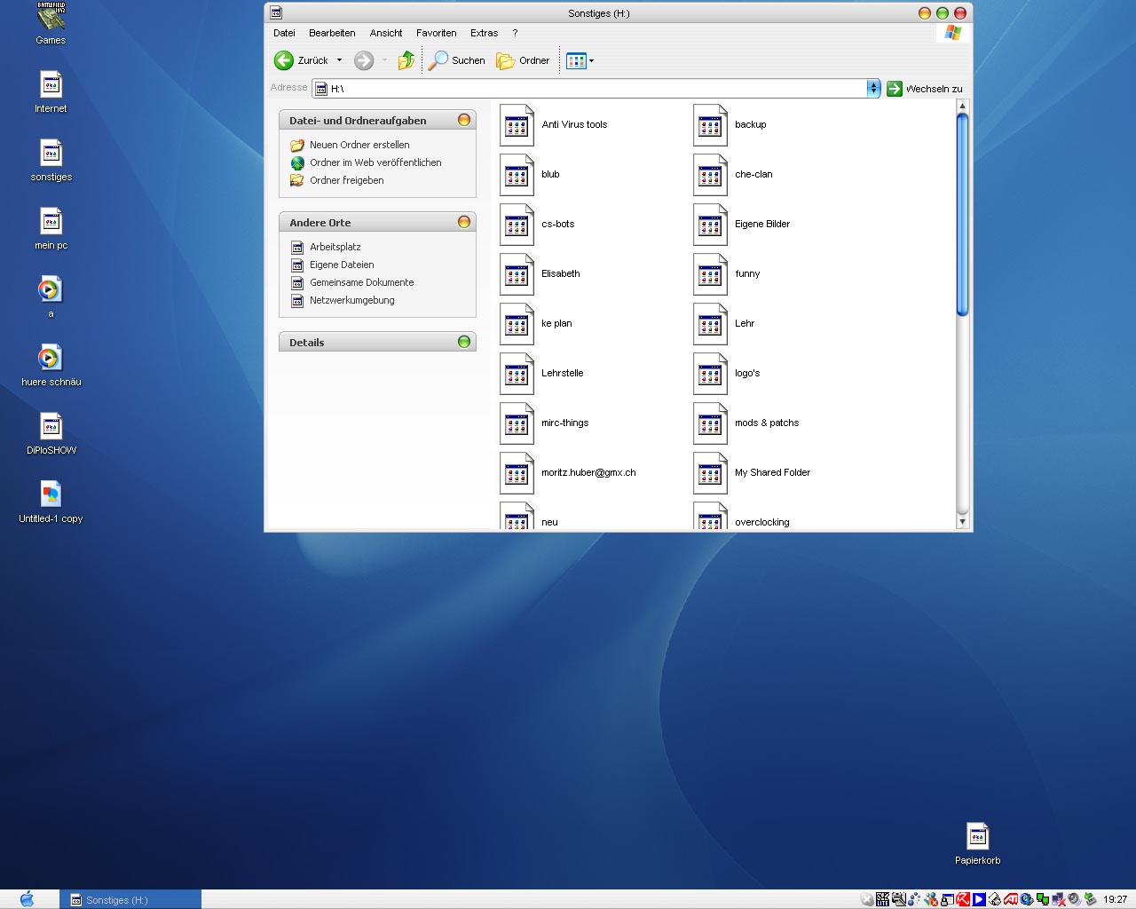This screenshot has width=1136, height=909.
Task: Click the up one folder level icon
Action: (x=406, y=60)
